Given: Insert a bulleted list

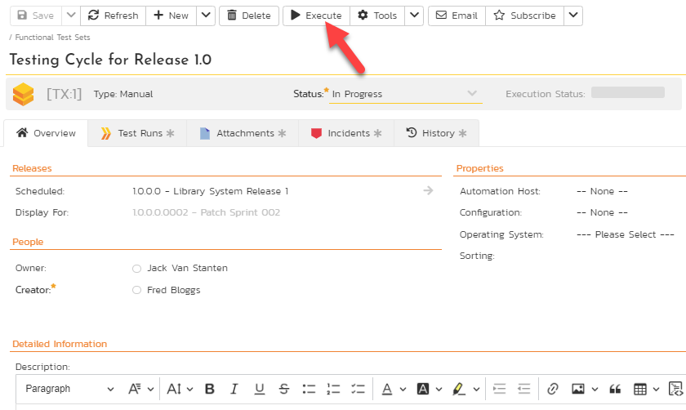Looking at the screenshot, I should tap(309, 389).
